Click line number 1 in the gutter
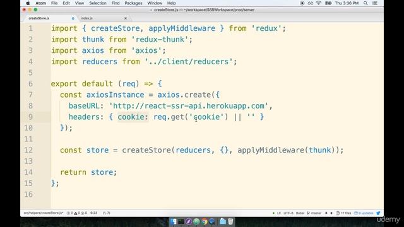The width and height of the screenshot is (404, 227). pyautogui.click(x=31, y=28)
